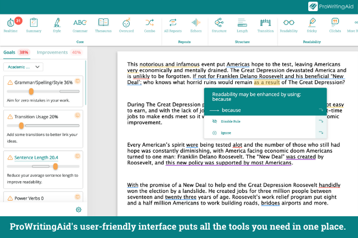Run the Clichés report
This screenshot has width=358, height=238.
335,25
